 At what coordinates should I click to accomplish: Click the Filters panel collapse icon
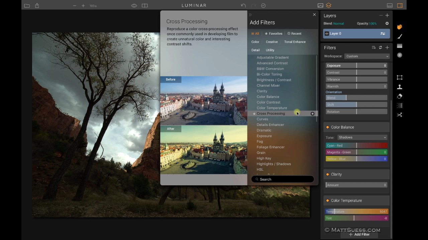(x=373, y=48)
